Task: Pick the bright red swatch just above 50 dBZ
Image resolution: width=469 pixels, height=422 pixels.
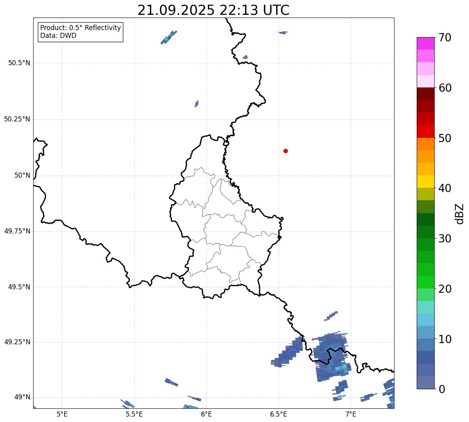Action: click(425, 131)
